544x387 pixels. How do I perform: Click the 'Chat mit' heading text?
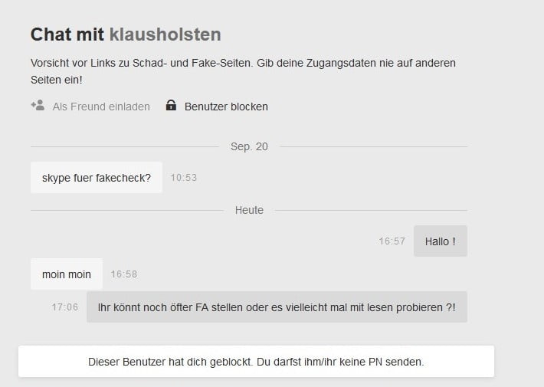click(x=67, y=34)
